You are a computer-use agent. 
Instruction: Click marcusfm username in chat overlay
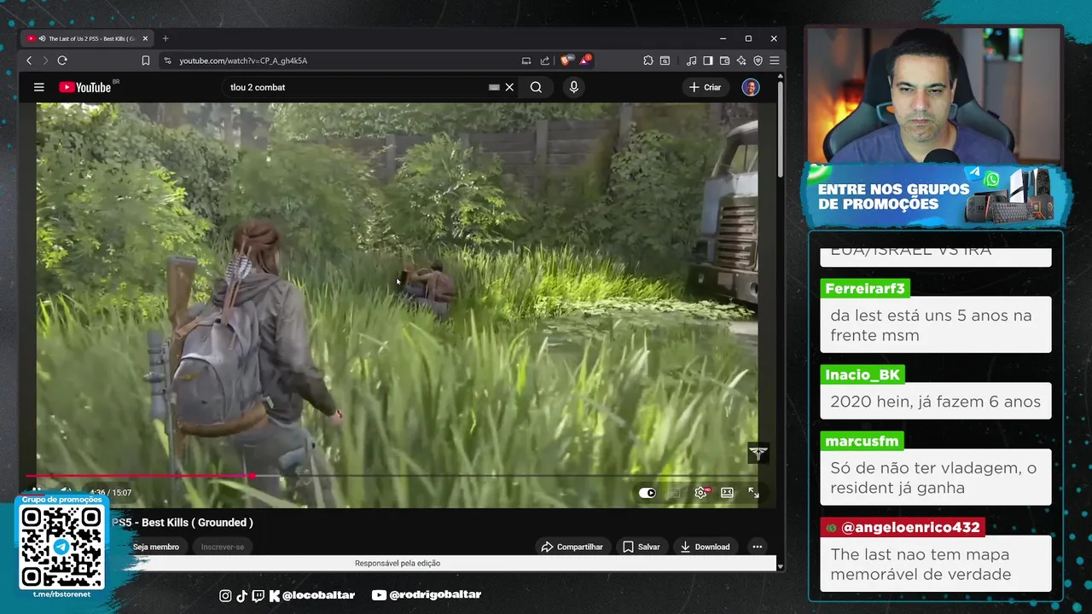click(862, 441)
